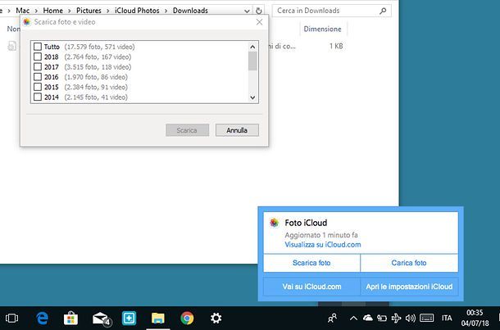Image resolution: width=500 pixels, height=330 pixels.
Task: Tick the 2015 checkbox
Action: [x=38, y=87]
